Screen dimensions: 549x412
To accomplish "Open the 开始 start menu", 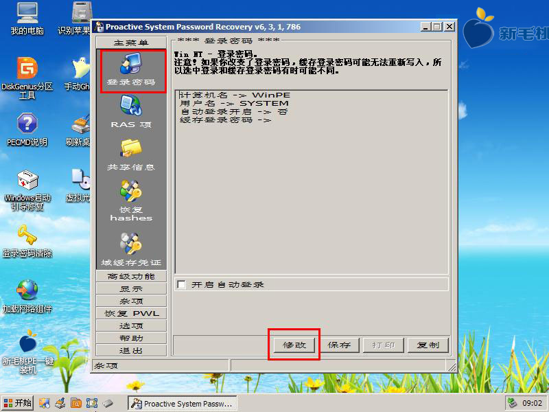I will pos(18,403).
